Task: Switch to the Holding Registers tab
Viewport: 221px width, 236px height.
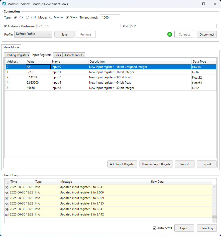Action: [17, 55]
